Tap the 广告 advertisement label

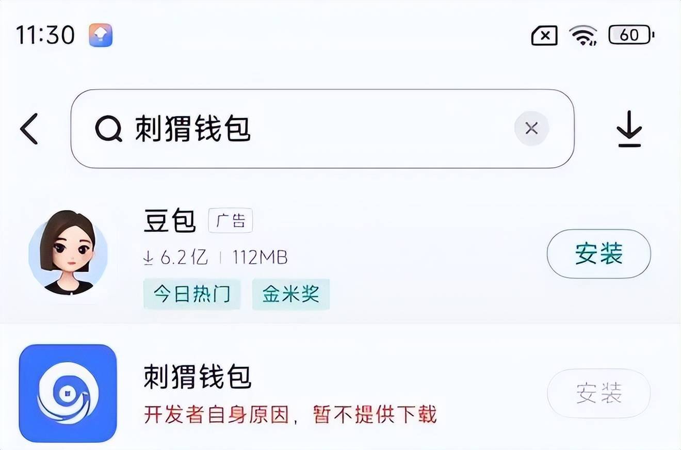click(x=230, y=220)
